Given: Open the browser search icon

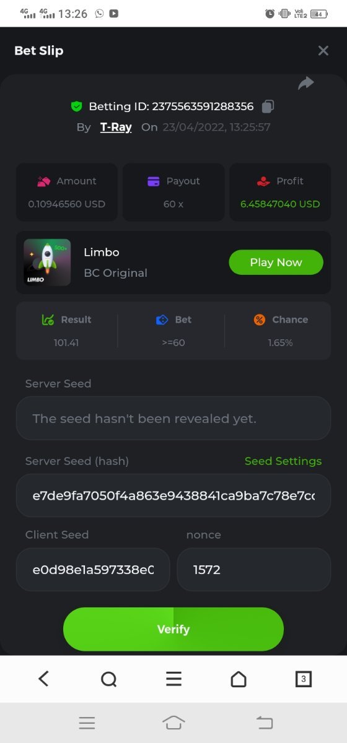Looking at the screenshot, I should 108,679.
